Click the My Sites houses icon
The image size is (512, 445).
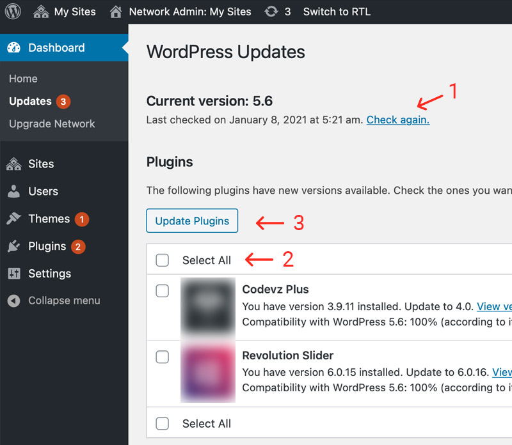[40, 12]
